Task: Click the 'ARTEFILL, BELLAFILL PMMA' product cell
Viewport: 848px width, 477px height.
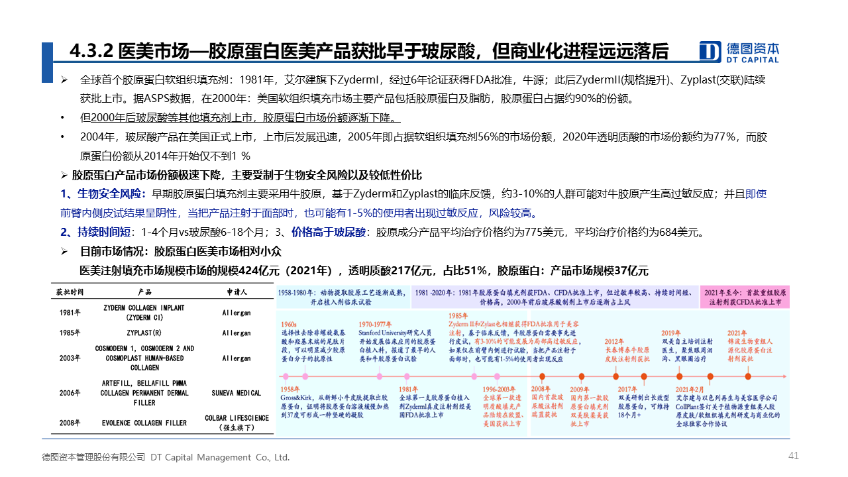Action: [x=144, y=393]
